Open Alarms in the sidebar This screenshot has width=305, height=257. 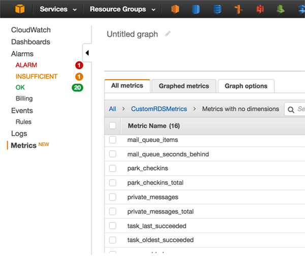coord(22,54)
